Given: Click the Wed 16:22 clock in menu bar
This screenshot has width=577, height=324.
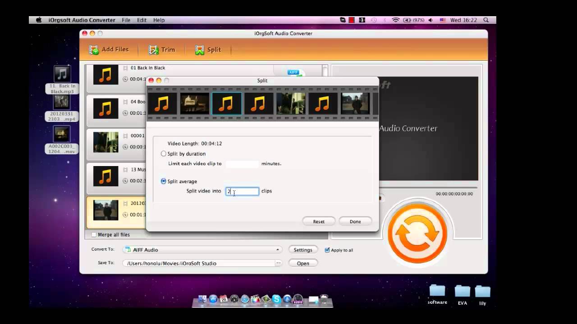Looking at the screenshot, I should tap(463, 20).
